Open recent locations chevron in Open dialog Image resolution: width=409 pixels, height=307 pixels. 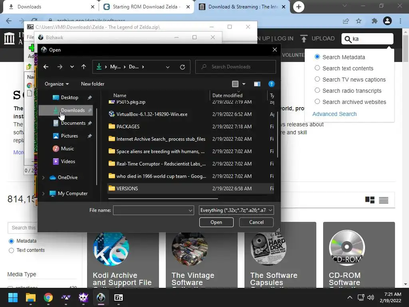tap(72, 67)
